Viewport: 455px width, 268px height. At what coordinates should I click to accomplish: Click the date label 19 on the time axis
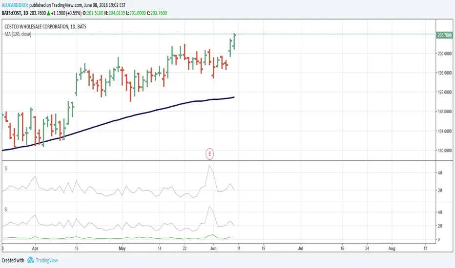(x=263, y=249)
